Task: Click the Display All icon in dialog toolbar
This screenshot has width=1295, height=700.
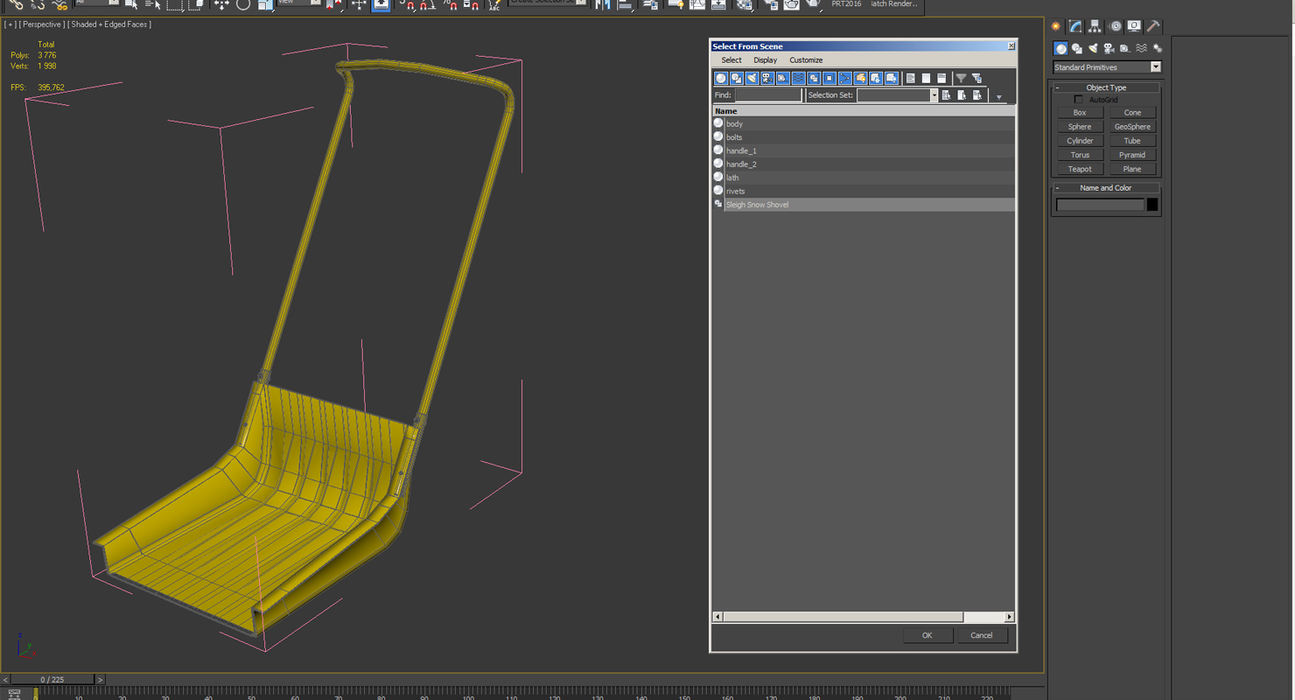Action: pos(911,79)
